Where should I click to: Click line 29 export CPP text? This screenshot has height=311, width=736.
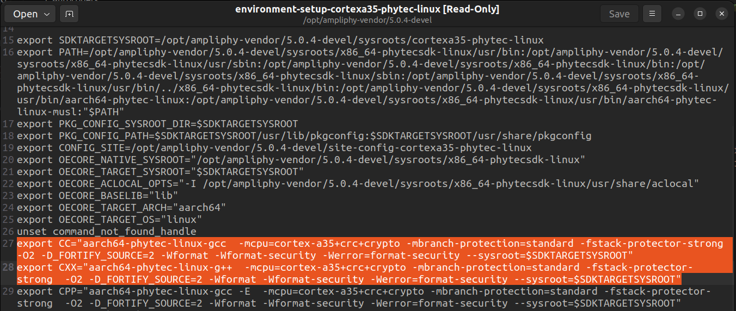point(364,297)
